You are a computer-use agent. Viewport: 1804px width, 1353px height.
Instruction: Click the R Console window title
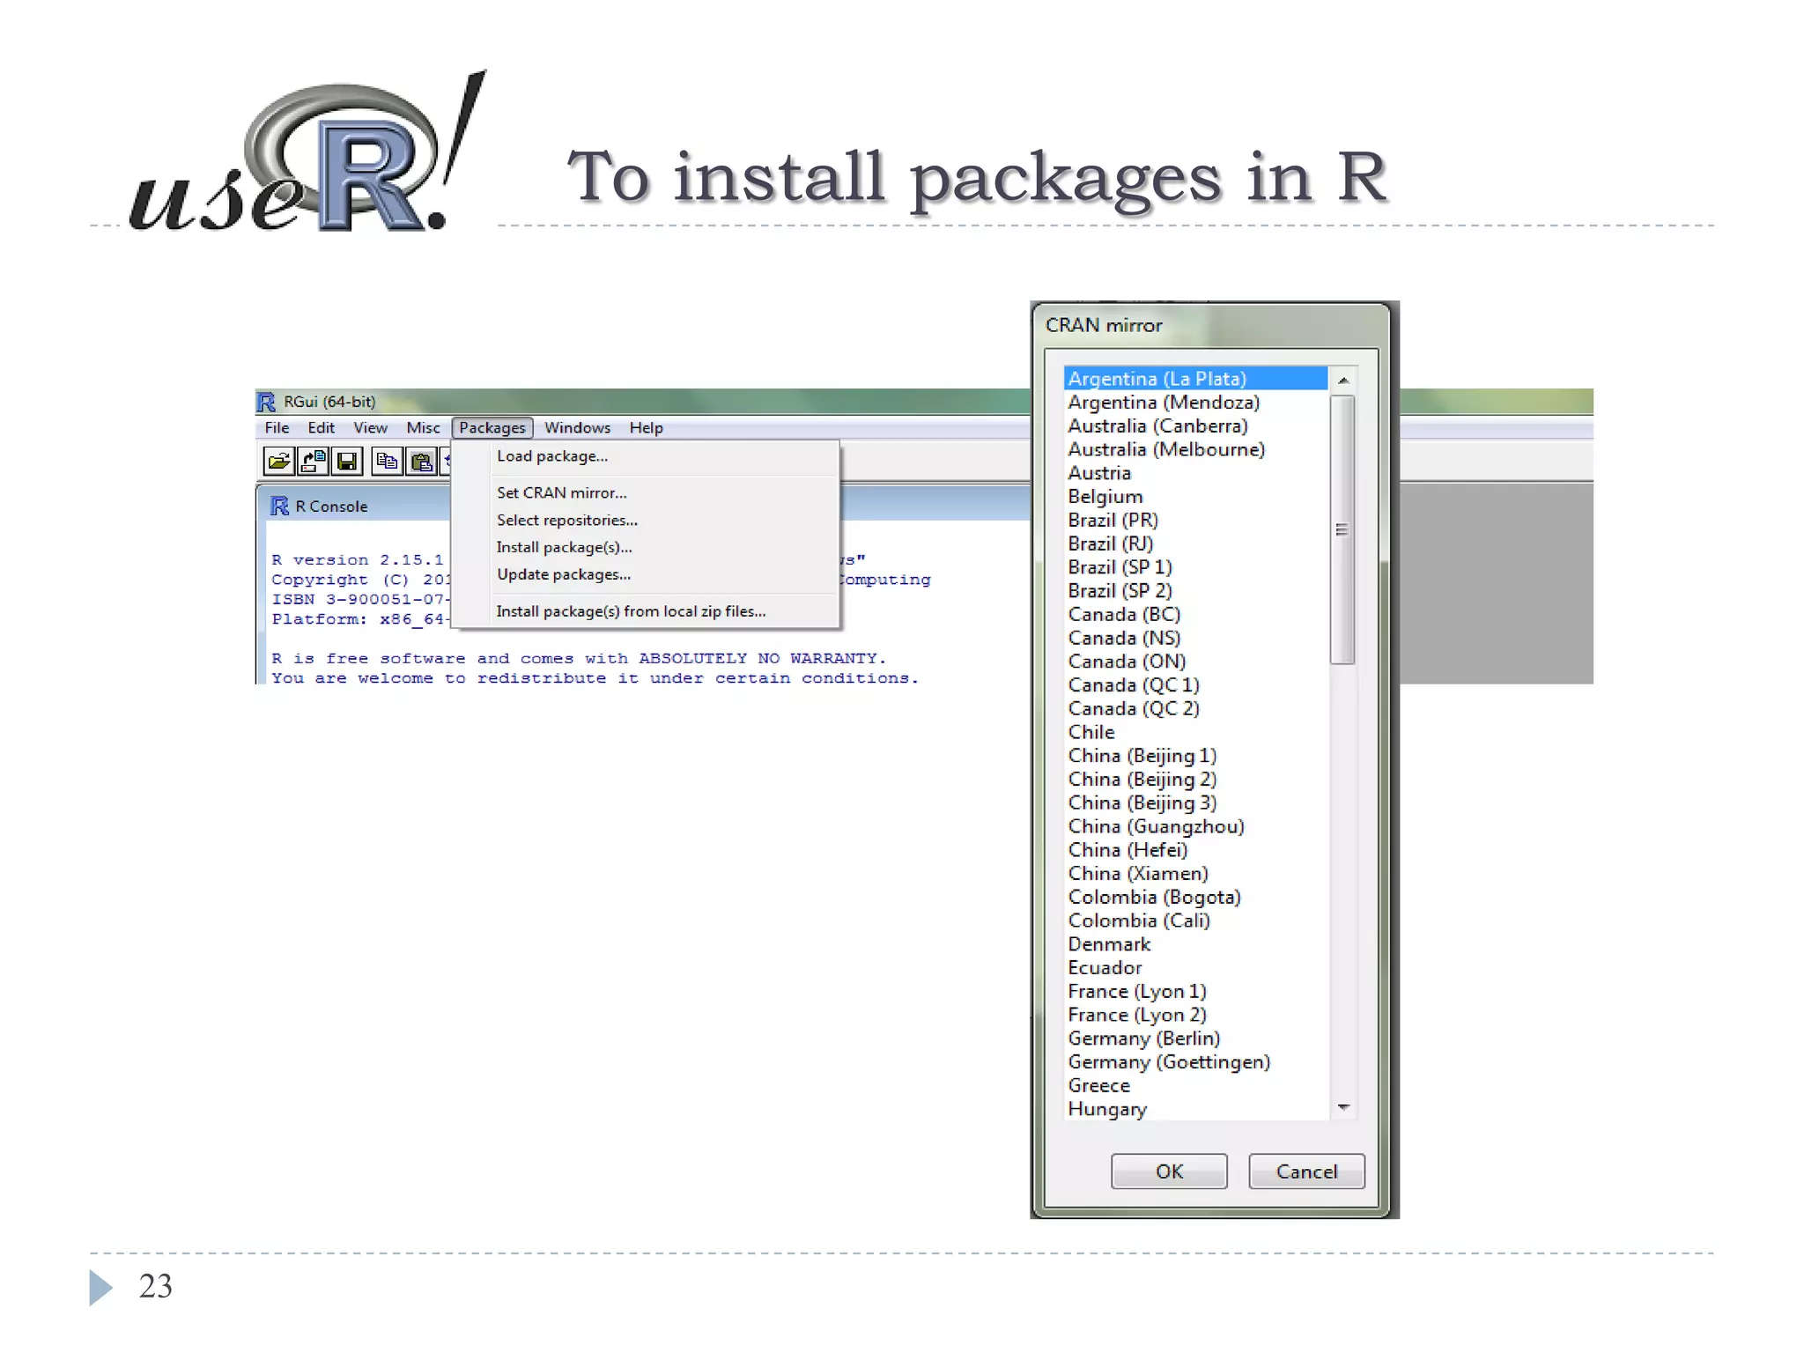pos(331,506)
